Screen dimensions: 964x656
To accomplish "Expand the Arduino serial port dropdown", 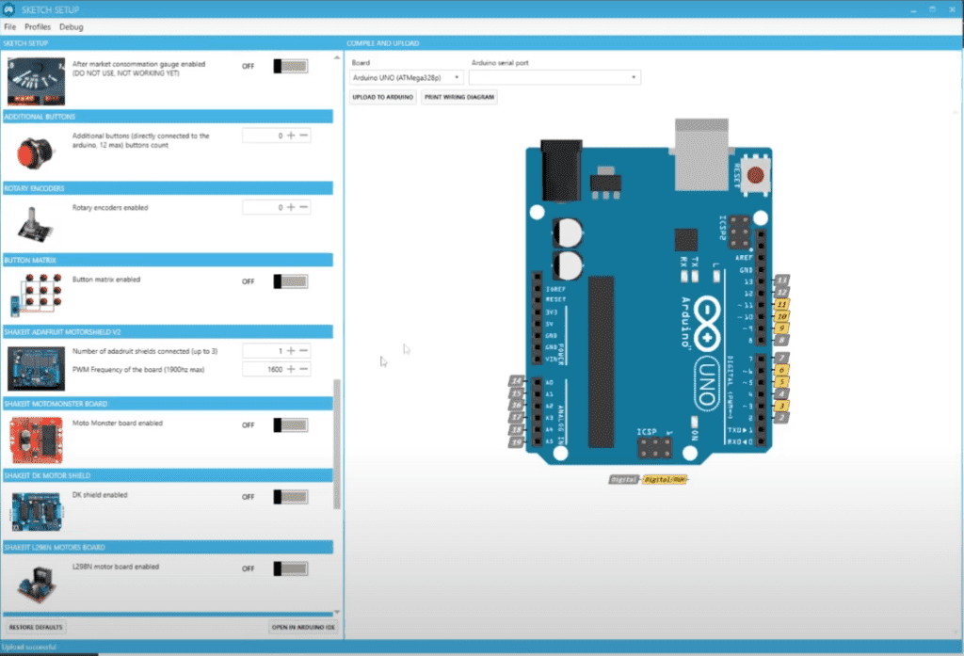I will (x=554, y=77).
